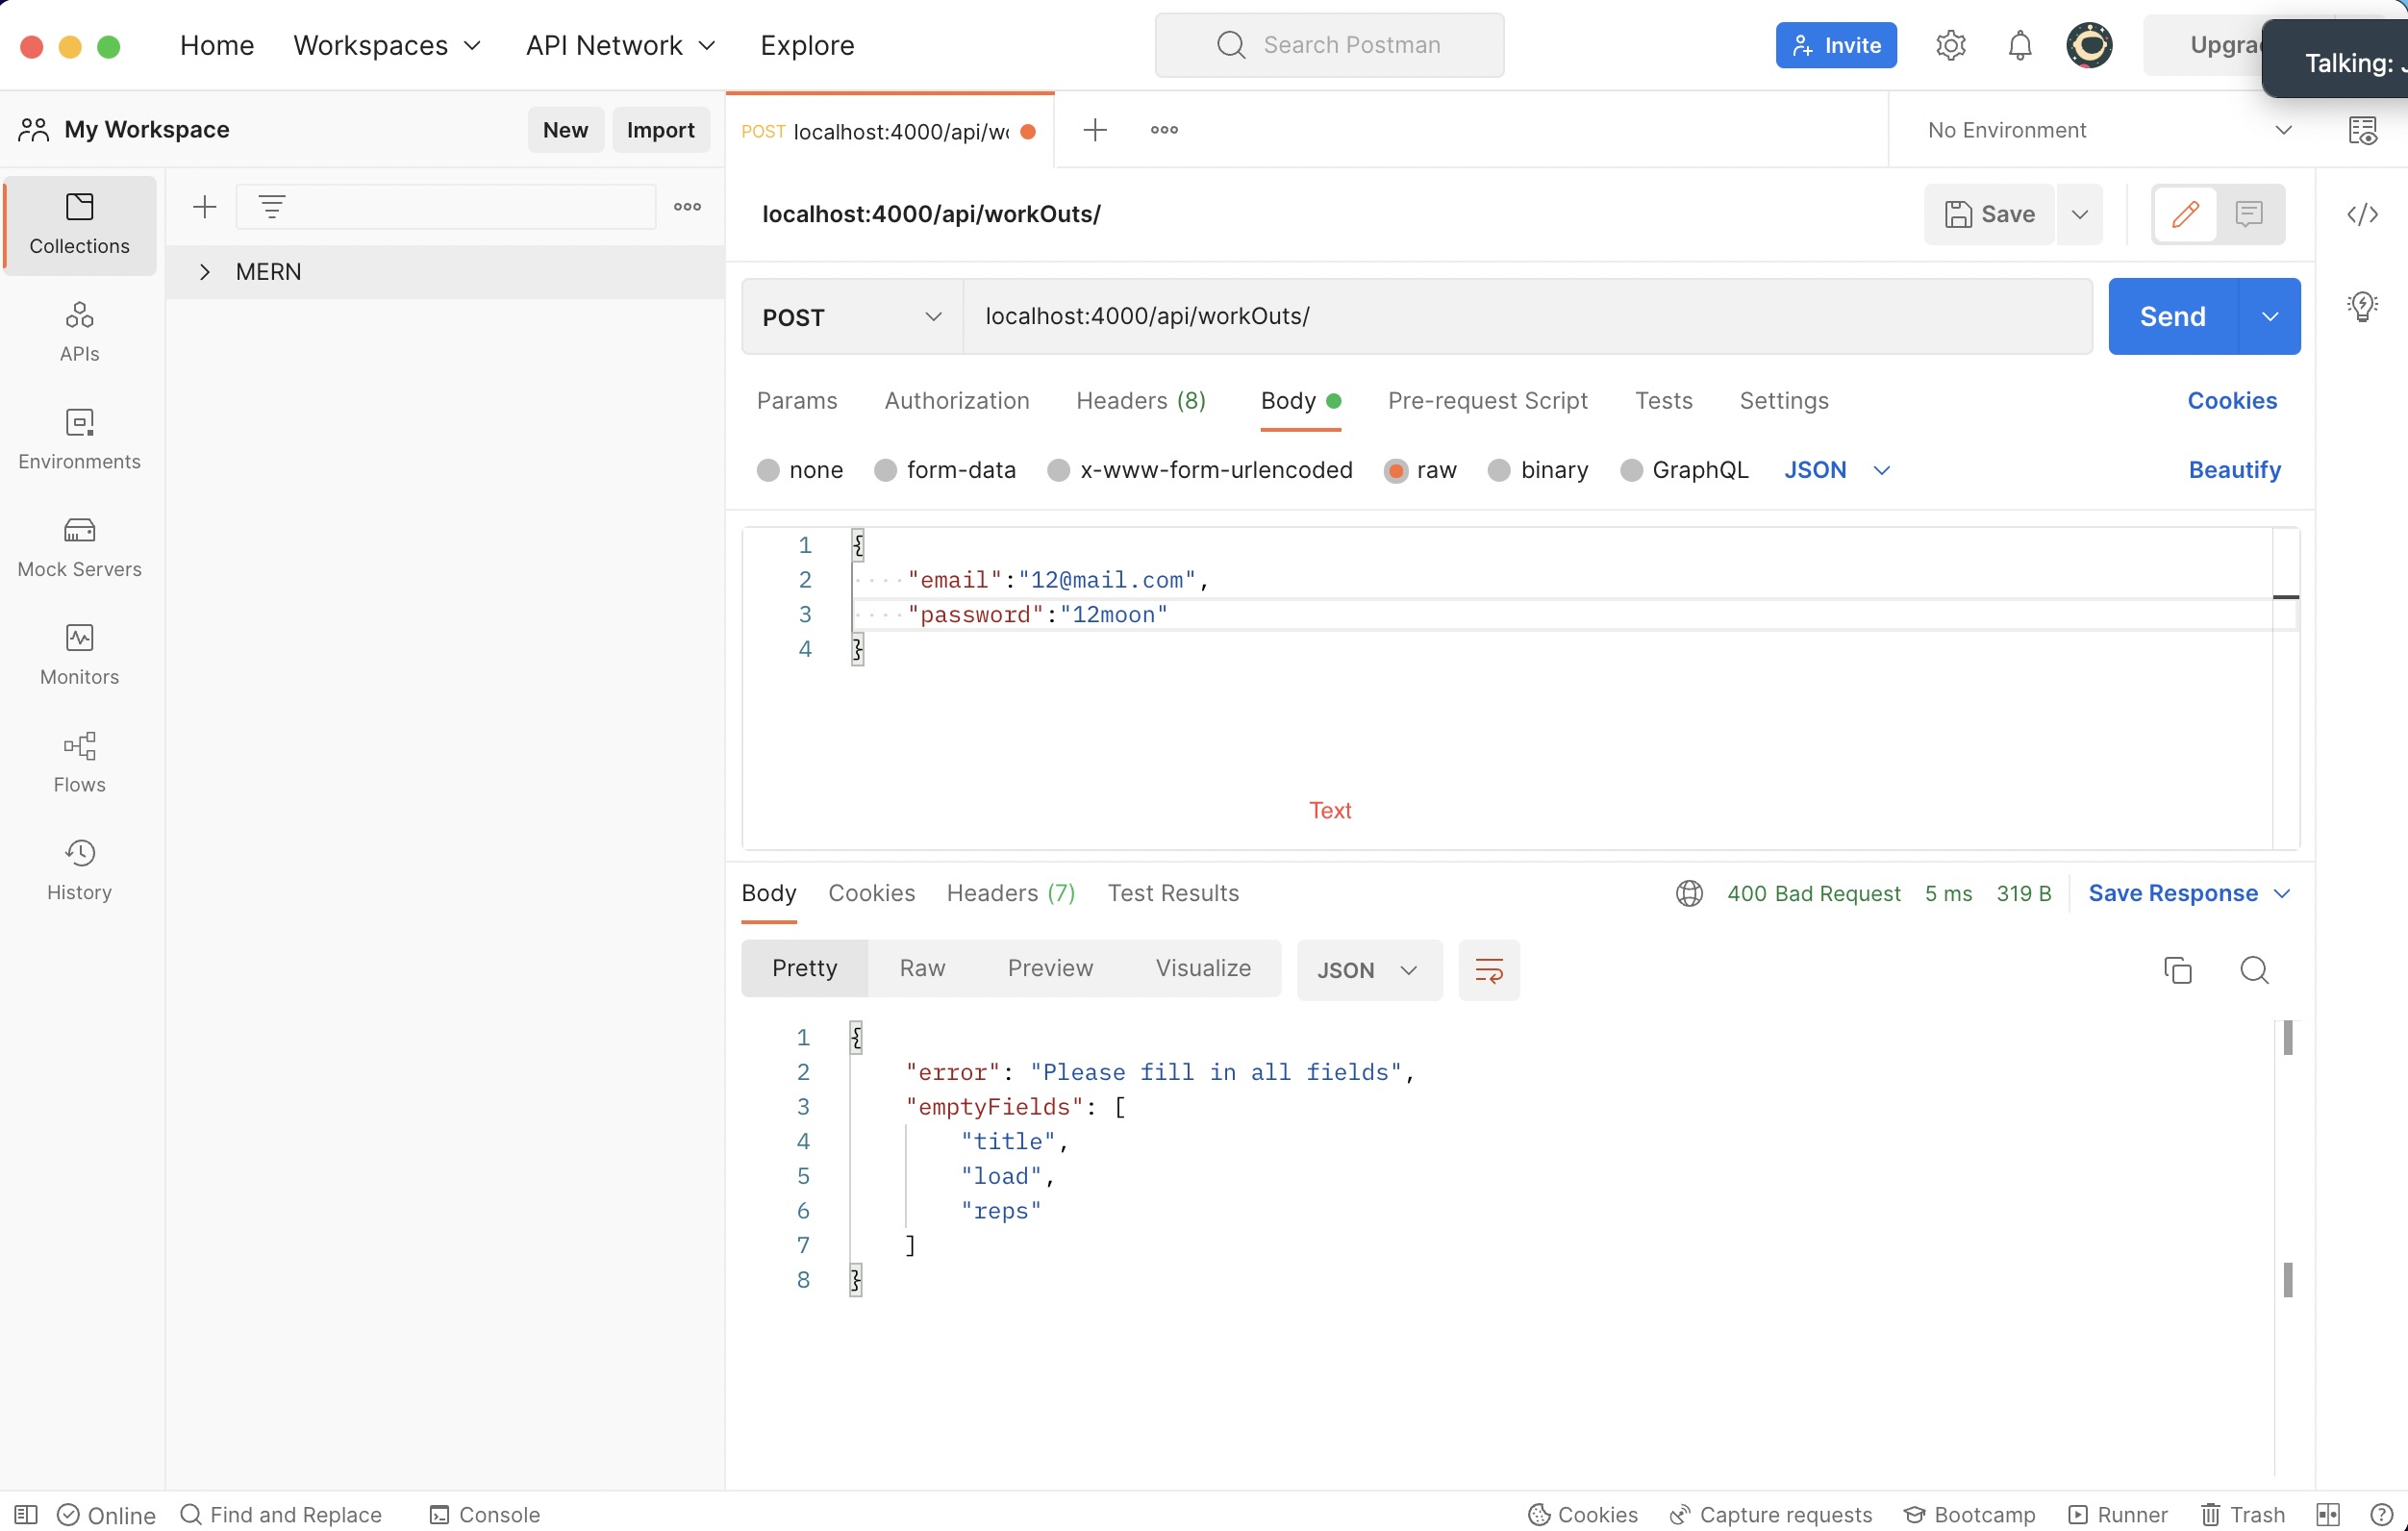Switch to the Tests tab
The image size is (2408, 1531).
point(1663,401)
